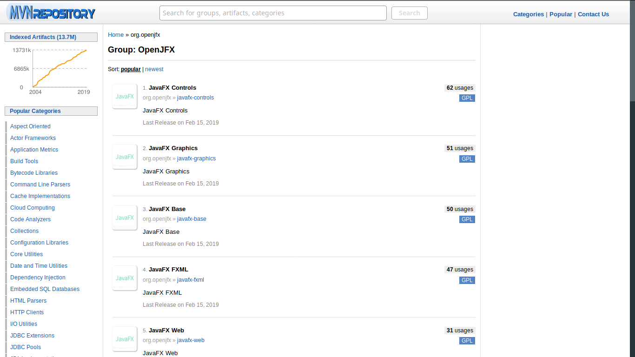Open the HTTP Clients category
This screenshot has height=357, width=635.
[x=27, y=312]
